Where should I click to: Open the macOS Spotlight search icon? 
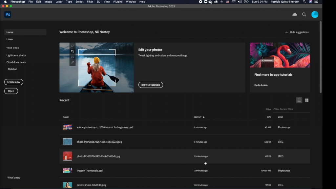pos(304,2)
